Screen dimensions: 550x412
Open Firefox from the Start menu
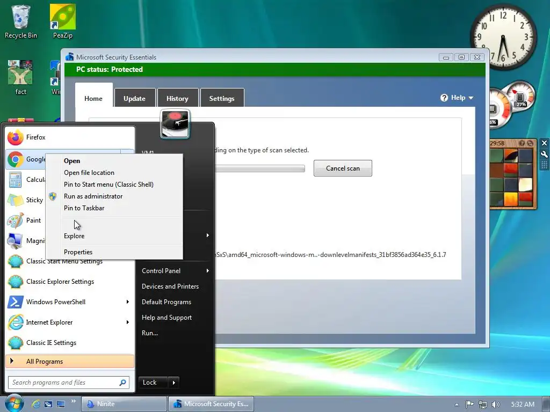pos(70,137)
